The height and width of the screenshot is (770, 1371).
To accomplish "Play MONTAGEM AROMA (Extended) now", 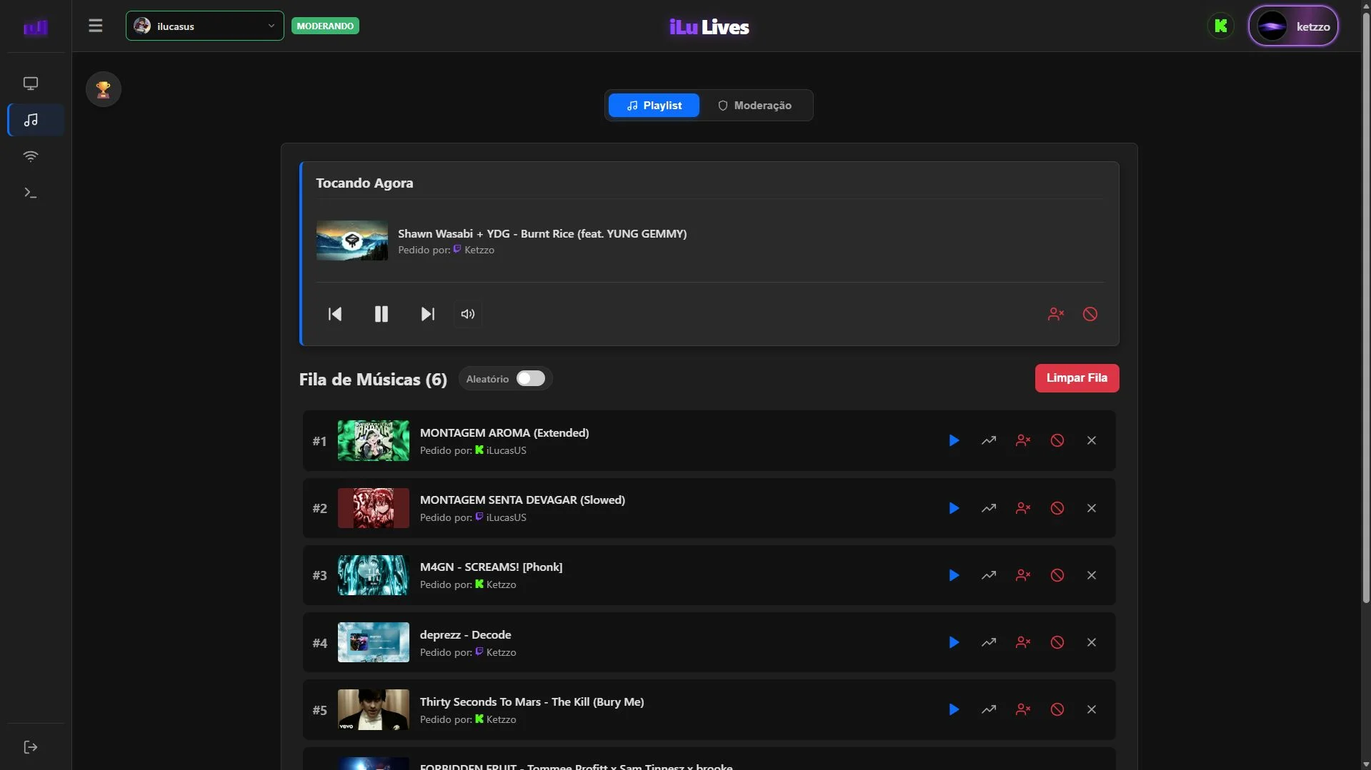I will (x=954, y=440).
